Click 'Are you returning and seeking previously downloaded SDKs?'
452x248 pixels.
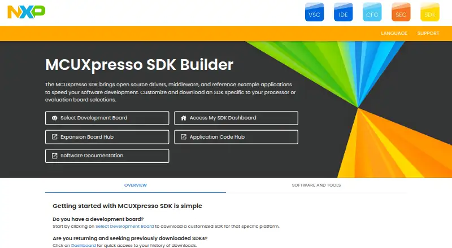point(130,238)
